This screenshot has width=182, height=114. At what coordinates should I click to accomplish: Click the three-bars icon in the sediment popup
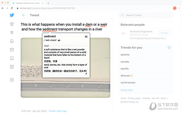tap(86, 37)
